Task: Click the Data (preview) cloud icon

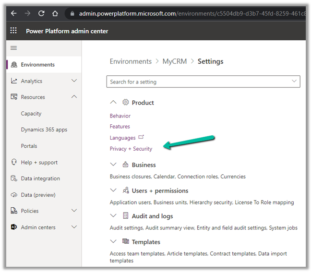Action: coord(14,195)
